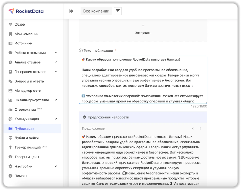Click the info icon beside Текст публикации
The height and width of the screenshot is (190, 241).
(x=81, y=51)
